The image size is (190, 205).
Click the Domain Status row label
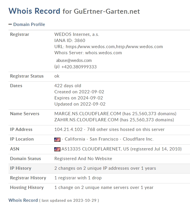click(x=25, y=159)
